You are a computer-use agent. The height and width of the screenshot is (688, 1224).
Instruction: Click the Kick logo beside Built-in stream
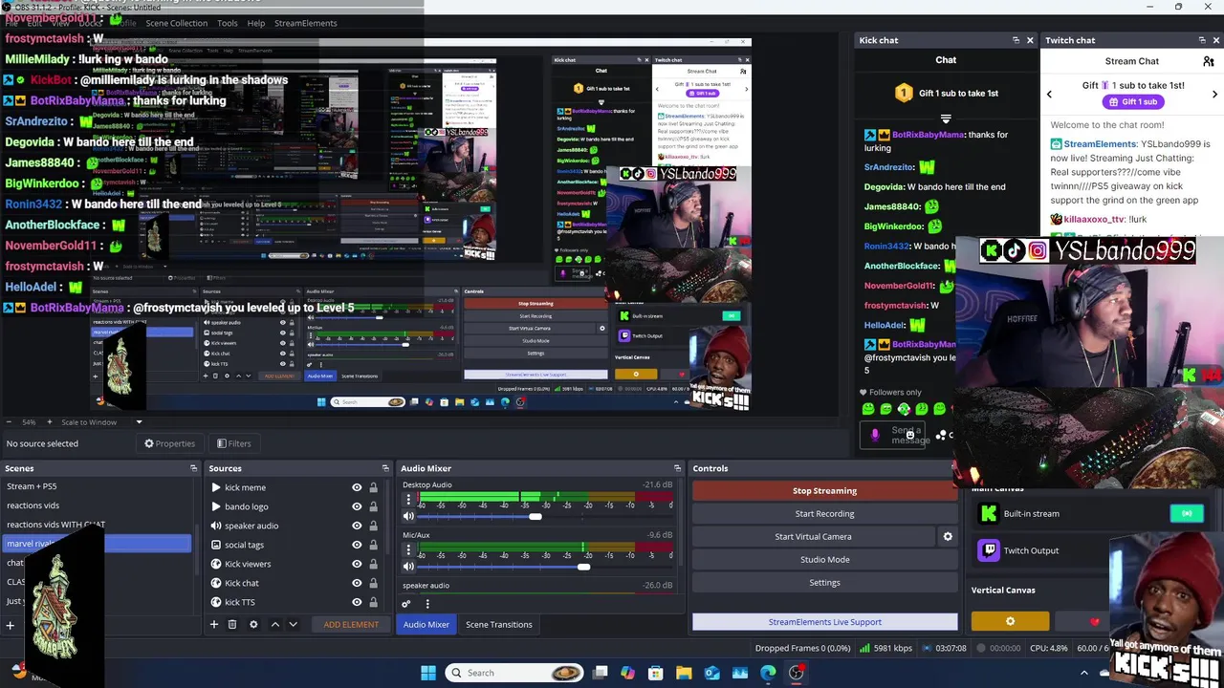click(989, 514)
